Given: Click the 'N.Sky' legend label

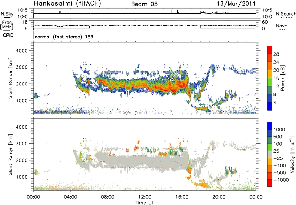Looking at the screenshot, I should coord(7,14).
